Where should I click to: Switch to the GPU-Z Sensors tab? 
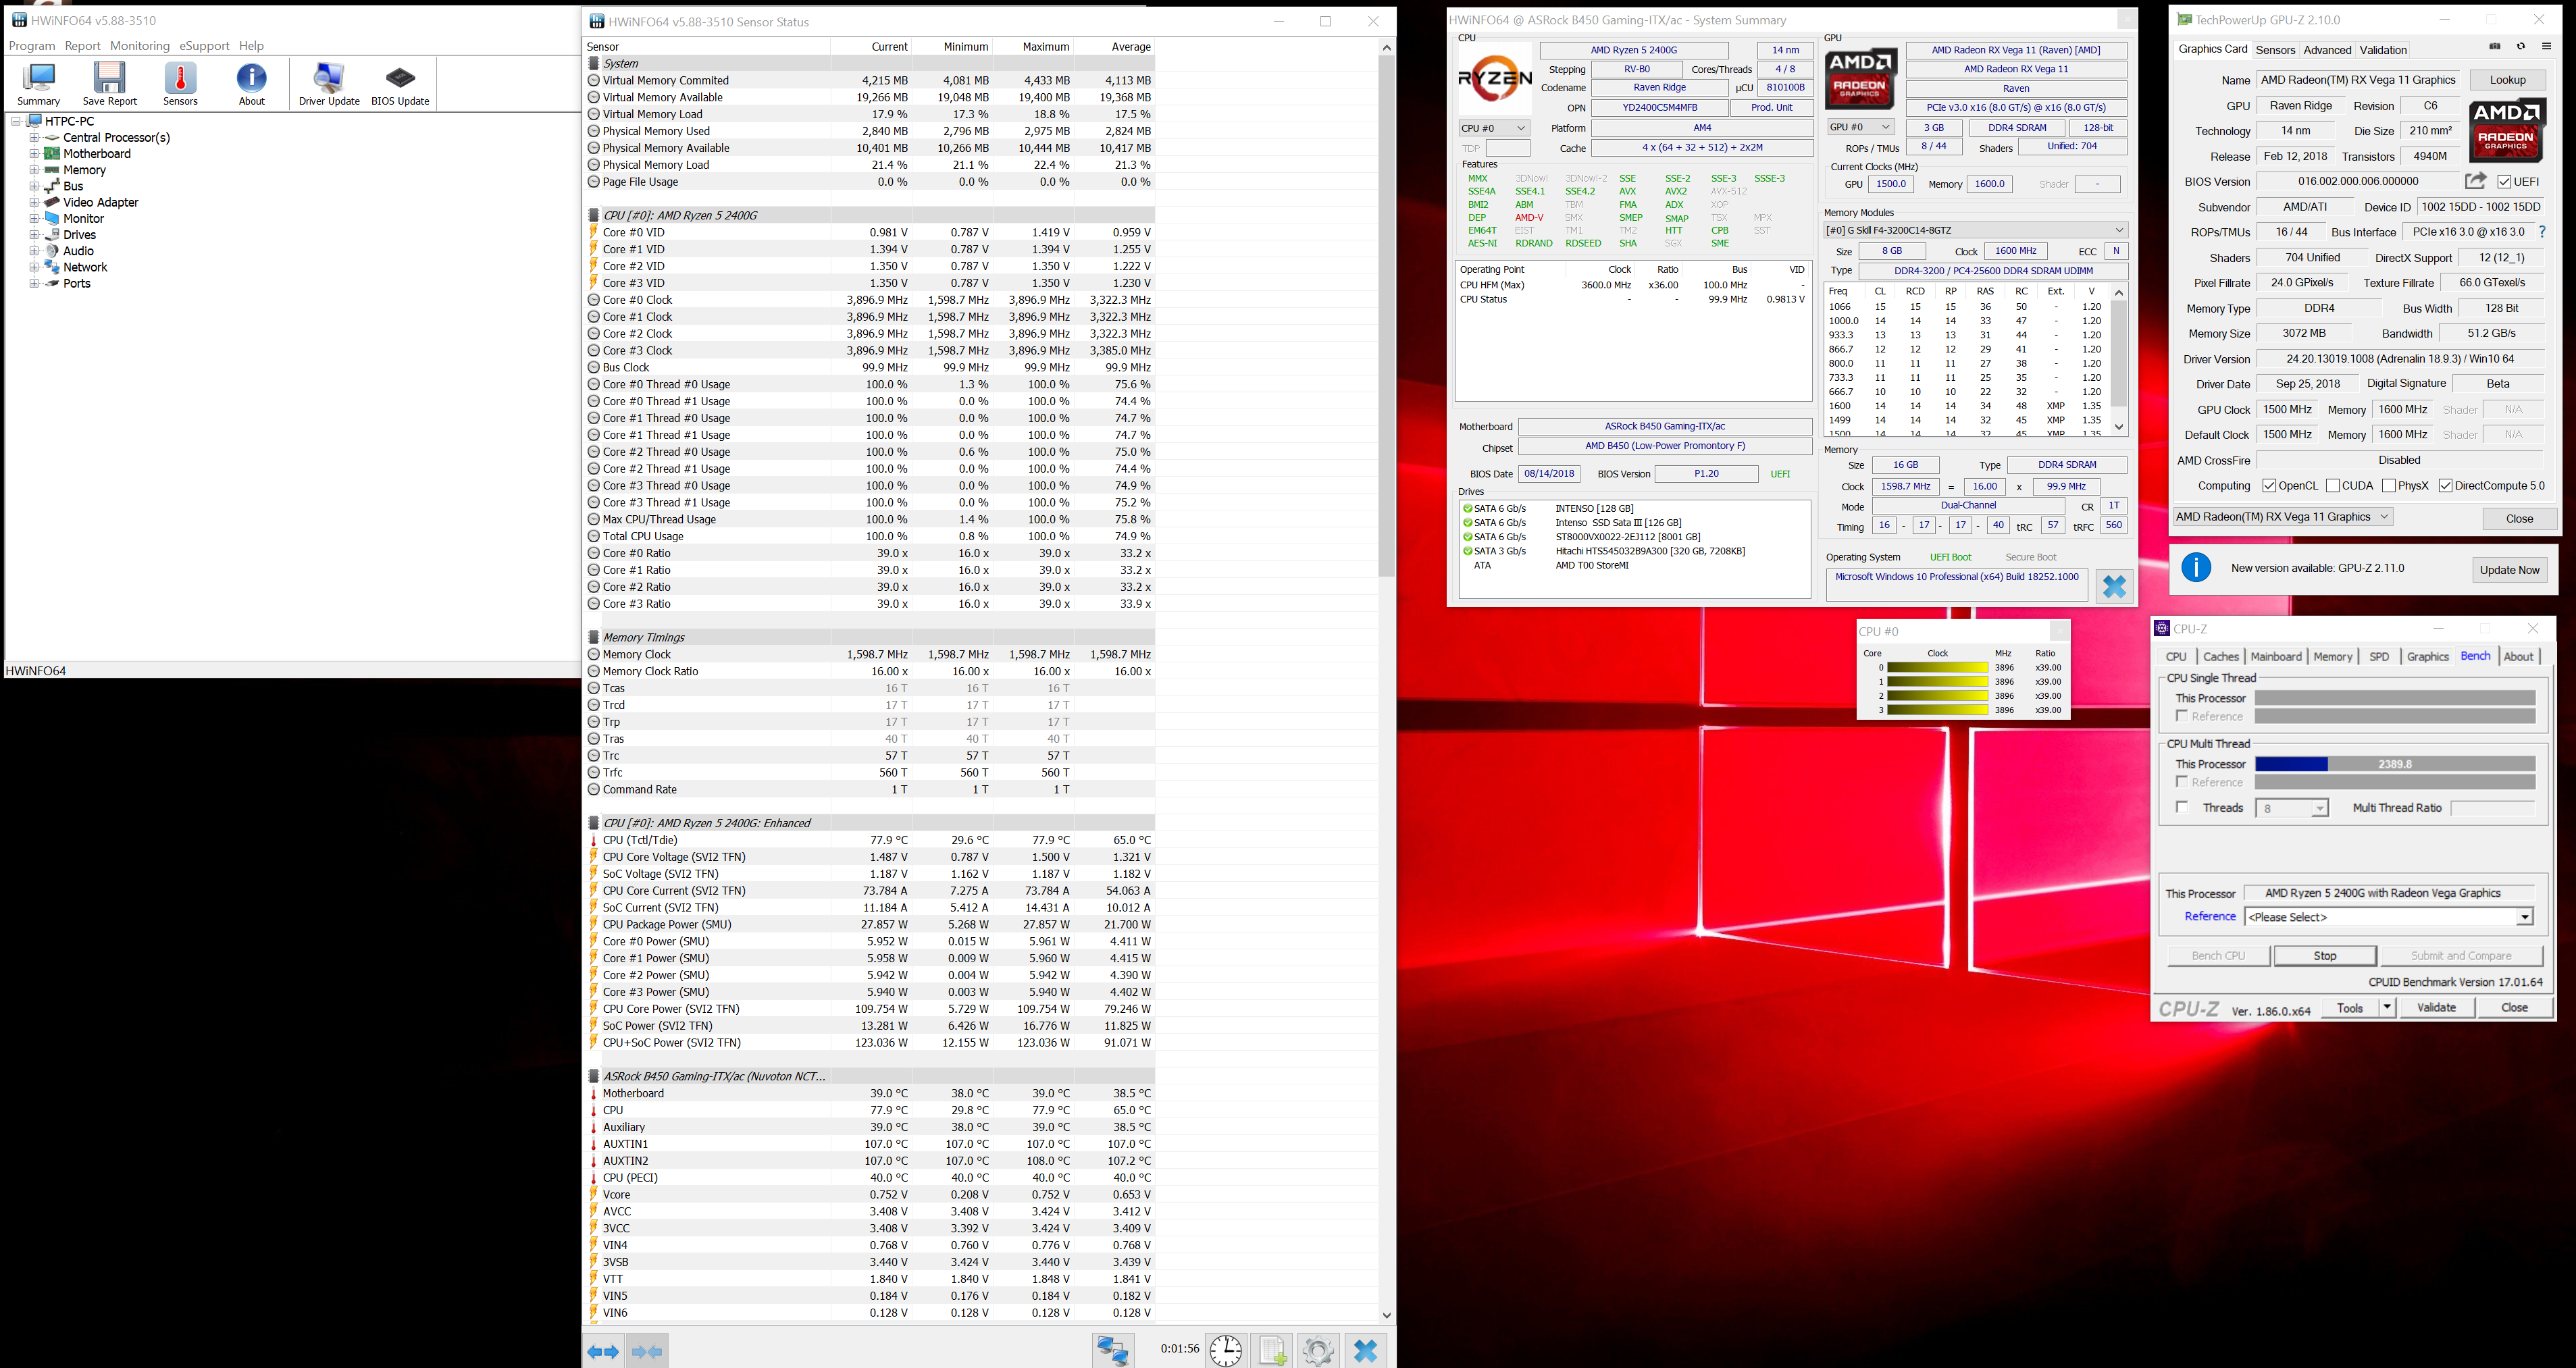click(x=2275, y=49)
